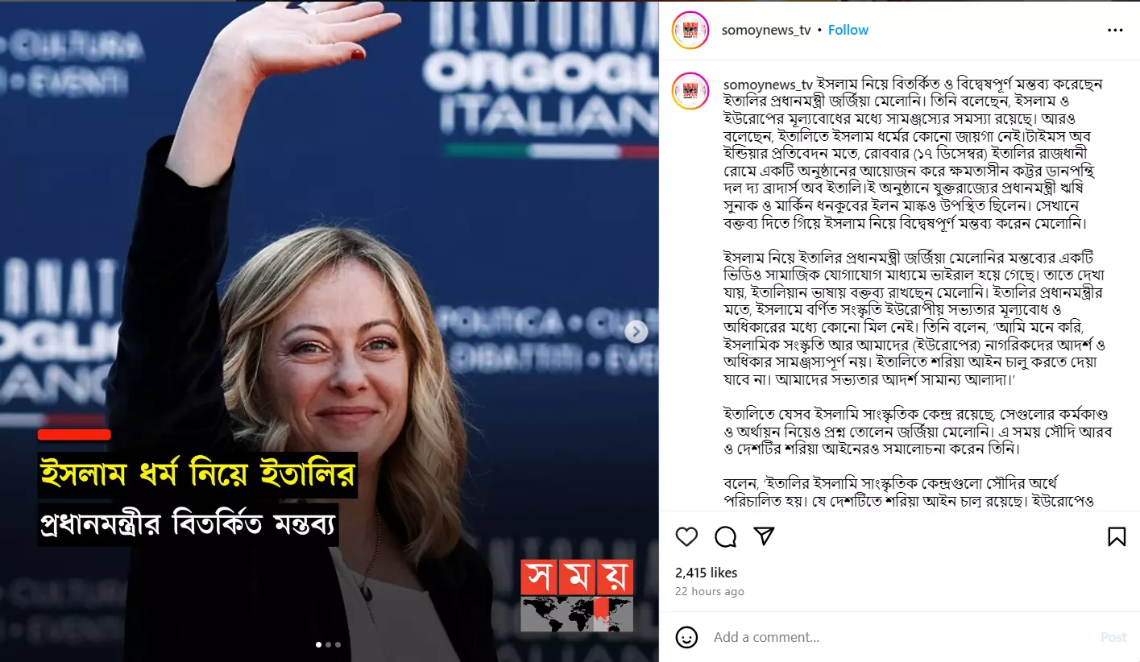
Task: Submit comment with Post button
Action: coord(1113,637)
